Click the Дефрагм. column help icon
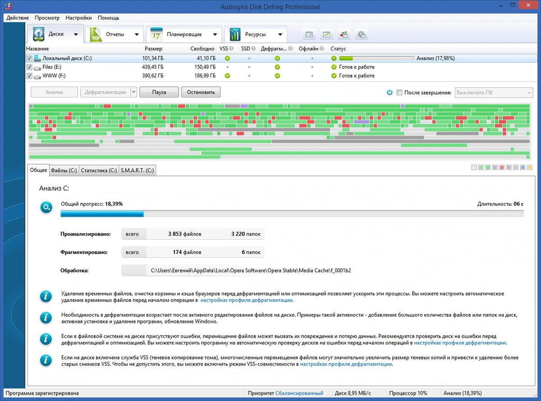 (x=290, y=49)
